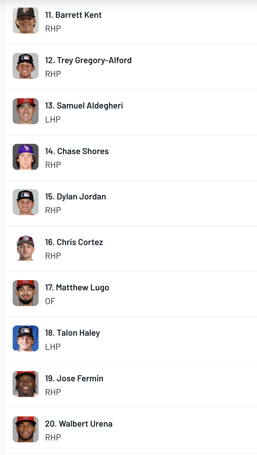Viewport: 257px width, 455px height.
Task: Click the 16. Chris Cortez name
Action: (74, 242)
